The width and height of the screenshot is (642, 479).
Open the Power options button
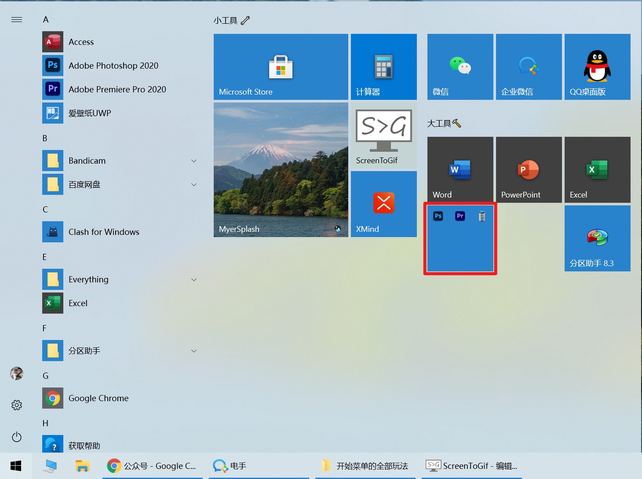click(x=17, y=437)
